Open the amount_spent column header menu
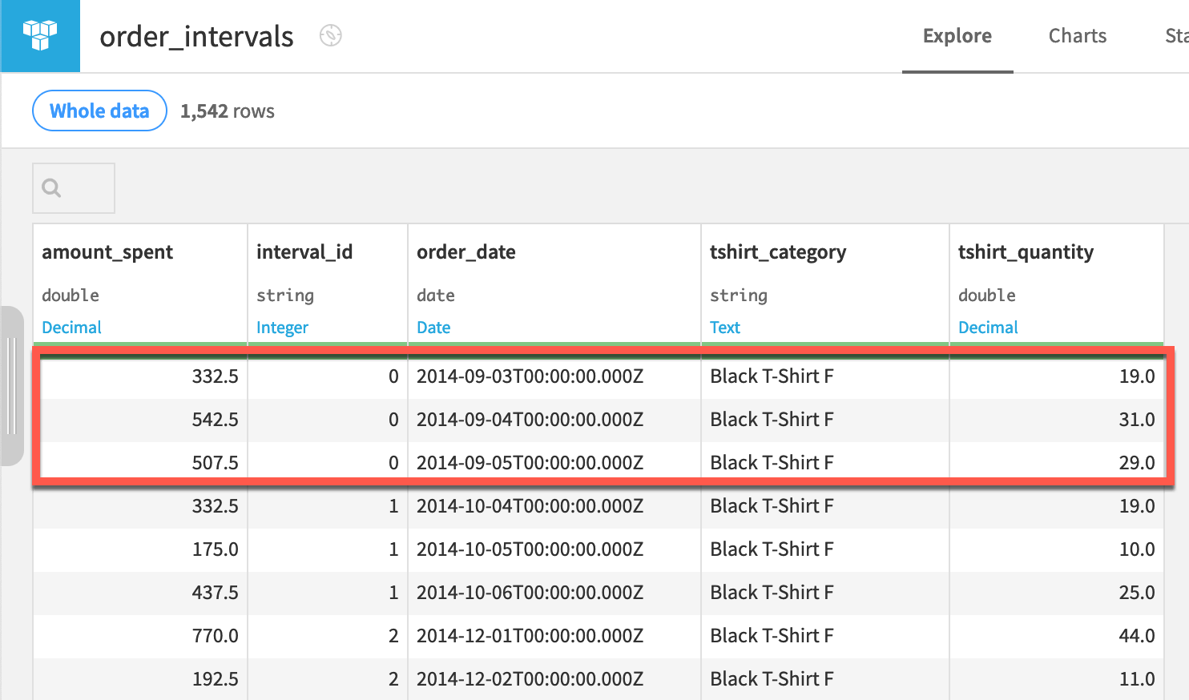This screenshot has width=1189, height=700. [x=107, y=251]
